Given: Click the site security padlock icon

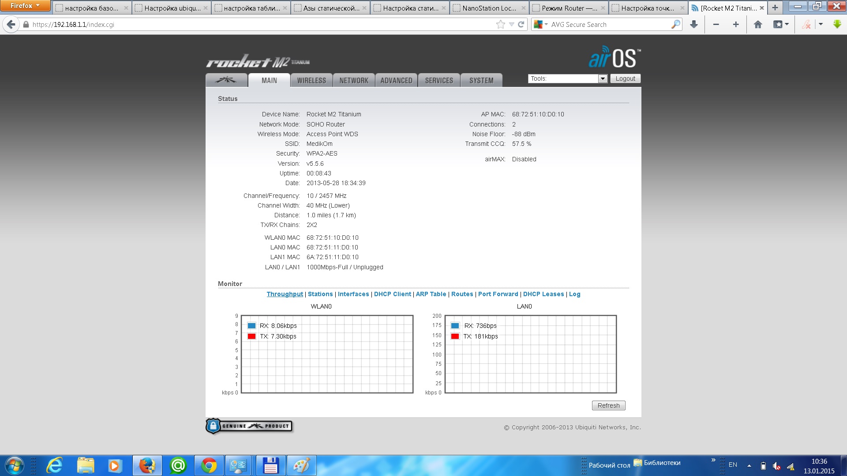Looking at the screenshot, I should 26,25.
